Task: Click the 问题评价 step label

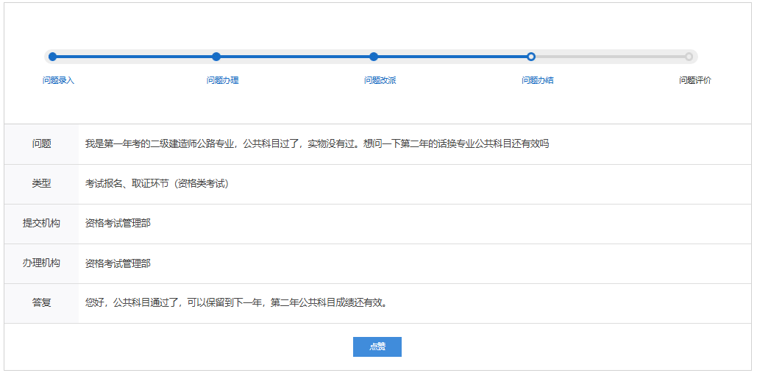Action: (694, 80)
